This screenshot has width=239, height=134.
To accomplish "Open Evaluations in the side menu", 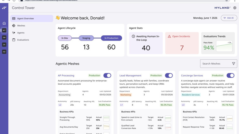I will click(32, 40).
